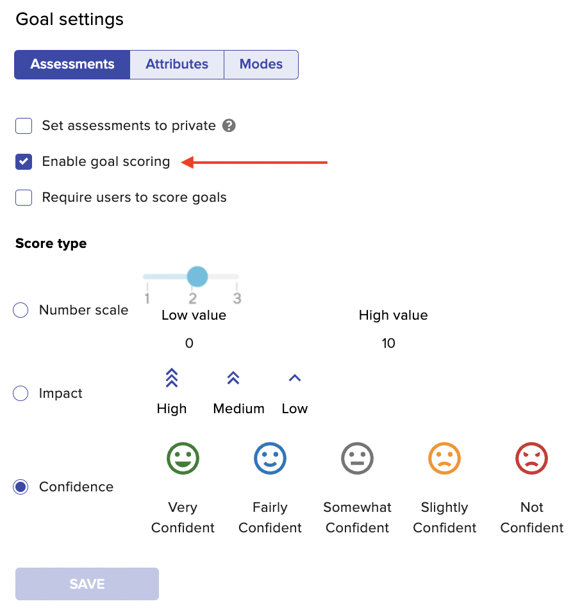This screenshot has width=582, height=615.
Task: Pick the orange Slightly Confident frown face
Action: tap(444, 458)
